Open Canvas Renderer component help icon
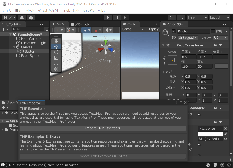Viewport: 233px width, 168px height. 215,108
